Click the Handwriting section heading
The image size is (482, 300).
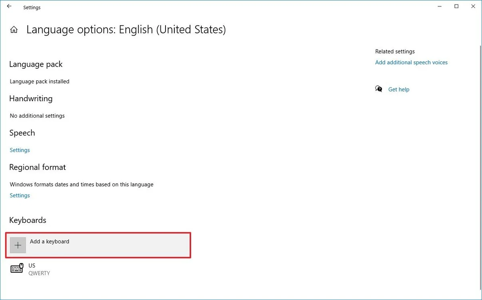click(x=31, y=99)
